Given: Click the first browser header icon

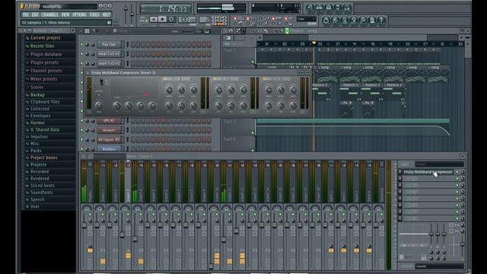Looking at the screenshot, I should tap(21, 30).
